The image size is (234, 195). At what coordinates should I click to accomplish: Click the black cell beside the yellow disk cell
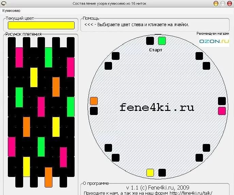pyautogui.click(x=162, y=173)
